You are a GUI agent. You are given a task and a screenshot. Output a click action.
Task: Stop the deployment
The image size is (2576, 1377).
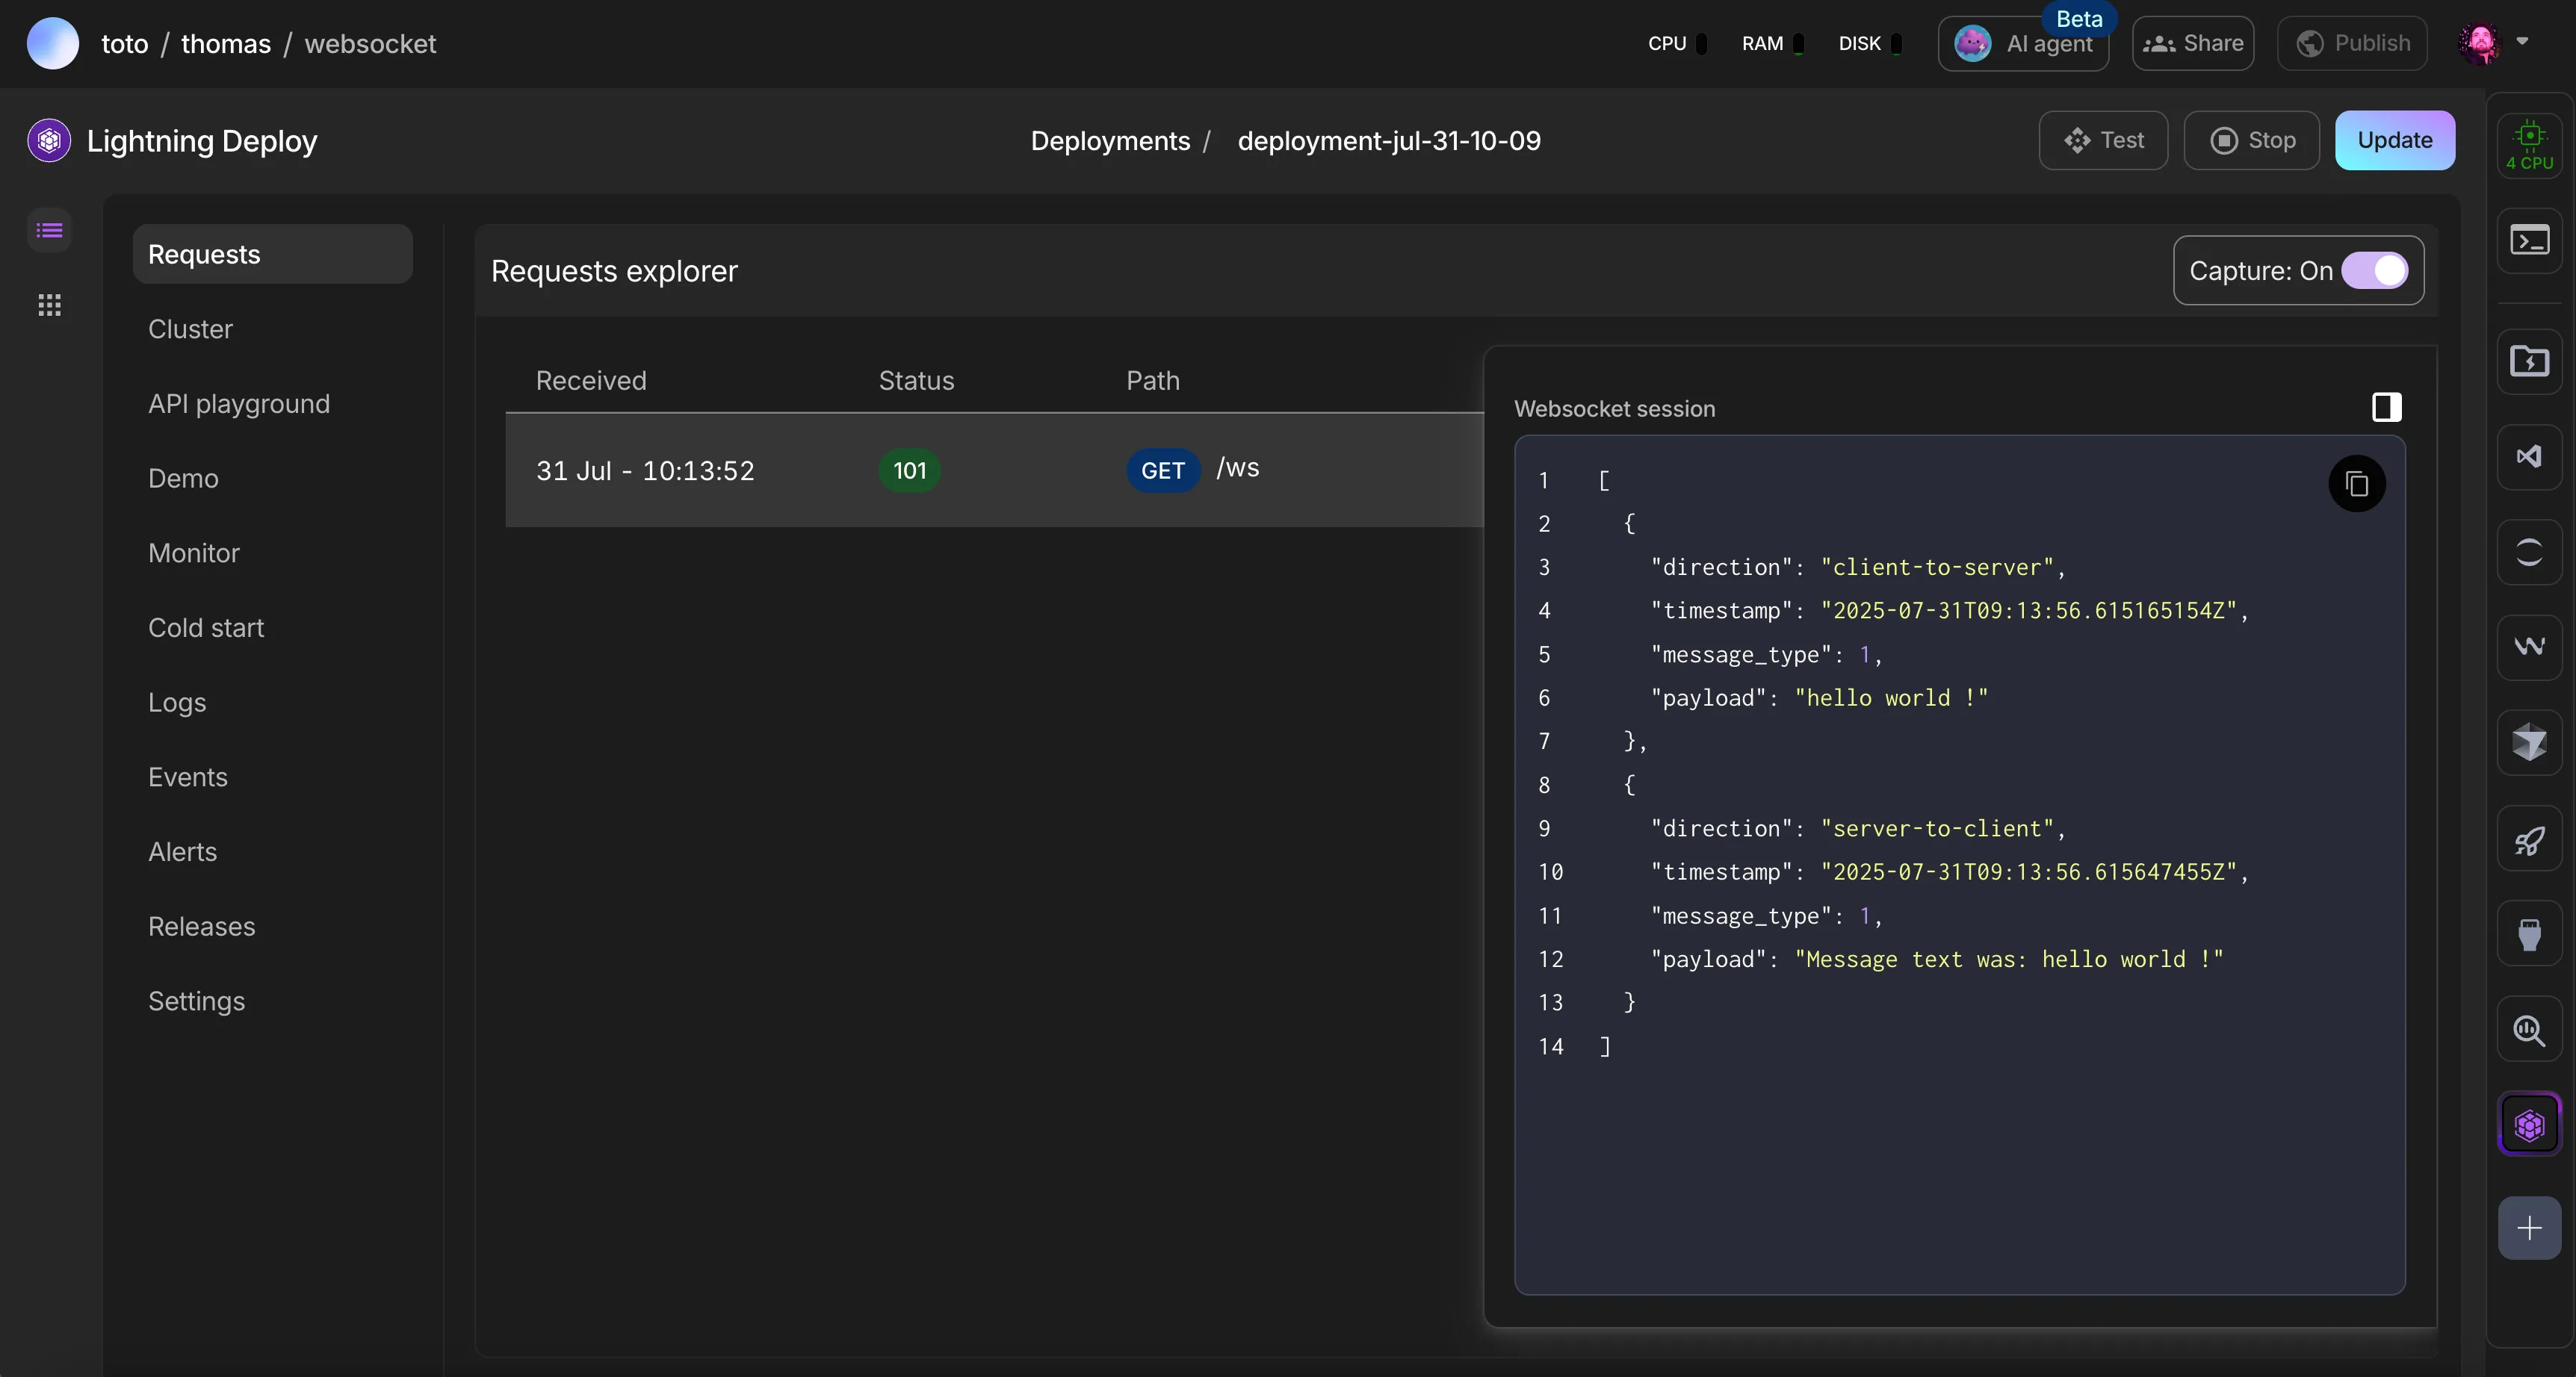pos(2251,140)
